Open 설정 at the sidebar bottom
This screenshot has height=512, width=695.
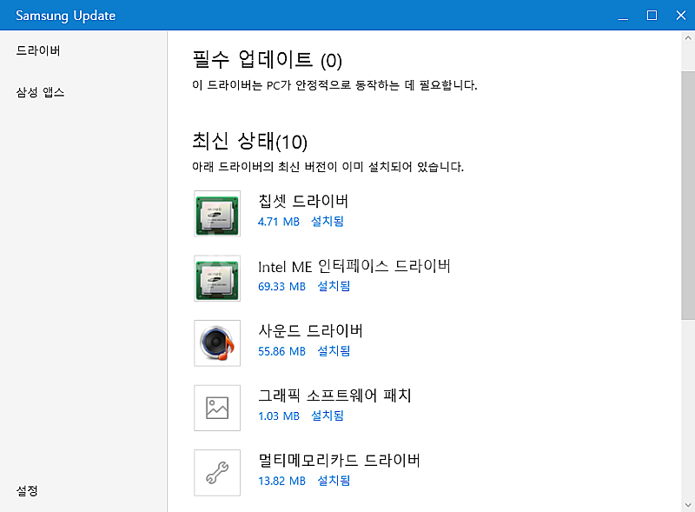pos(27,491)
